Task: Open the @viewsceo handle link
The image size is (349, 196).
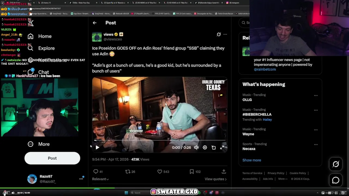Action: 113,39
